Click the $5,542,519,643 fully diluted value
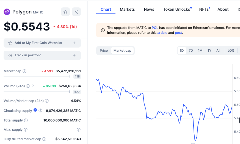This screenshot has height=144, width=240. tap(68, 139)
